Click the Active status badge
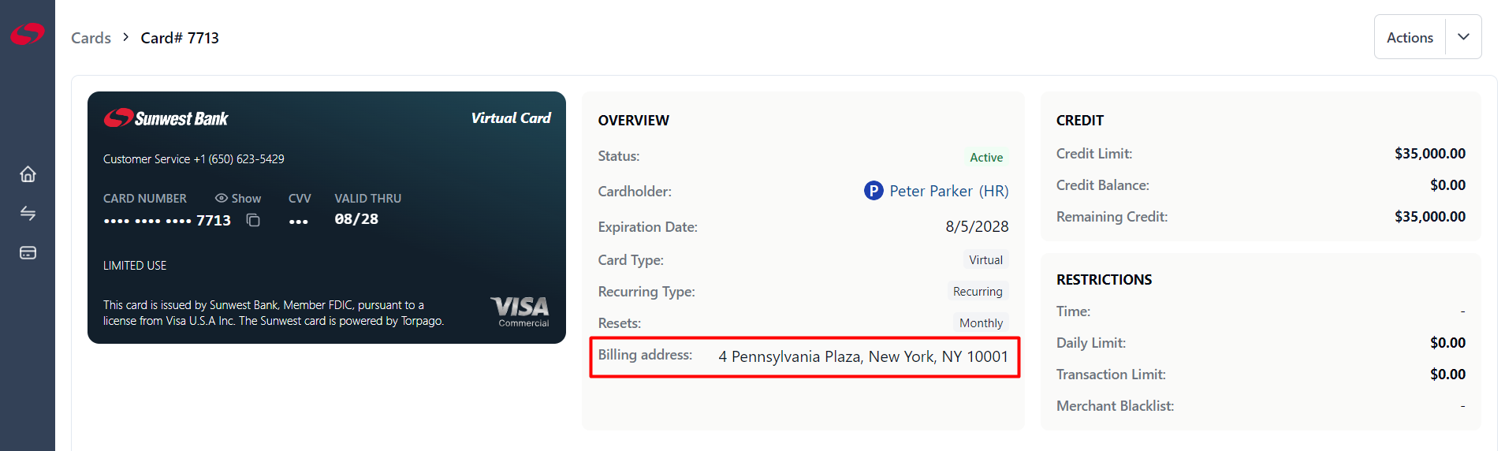This screenshot has height=451, width=1505. pyautogui.click(x=986, y=158)
